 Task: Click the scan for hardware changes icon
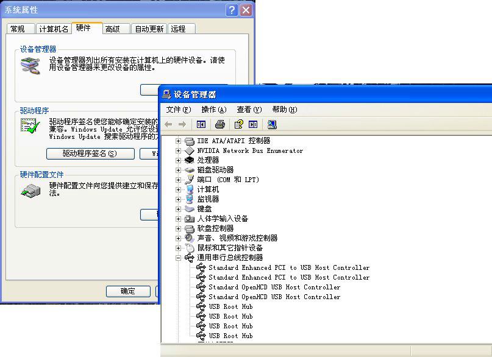pyautogui.click(x=272, y=124)
